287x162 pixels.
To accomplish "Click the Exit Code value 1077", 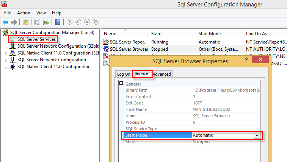I will (x=197, y=103).
